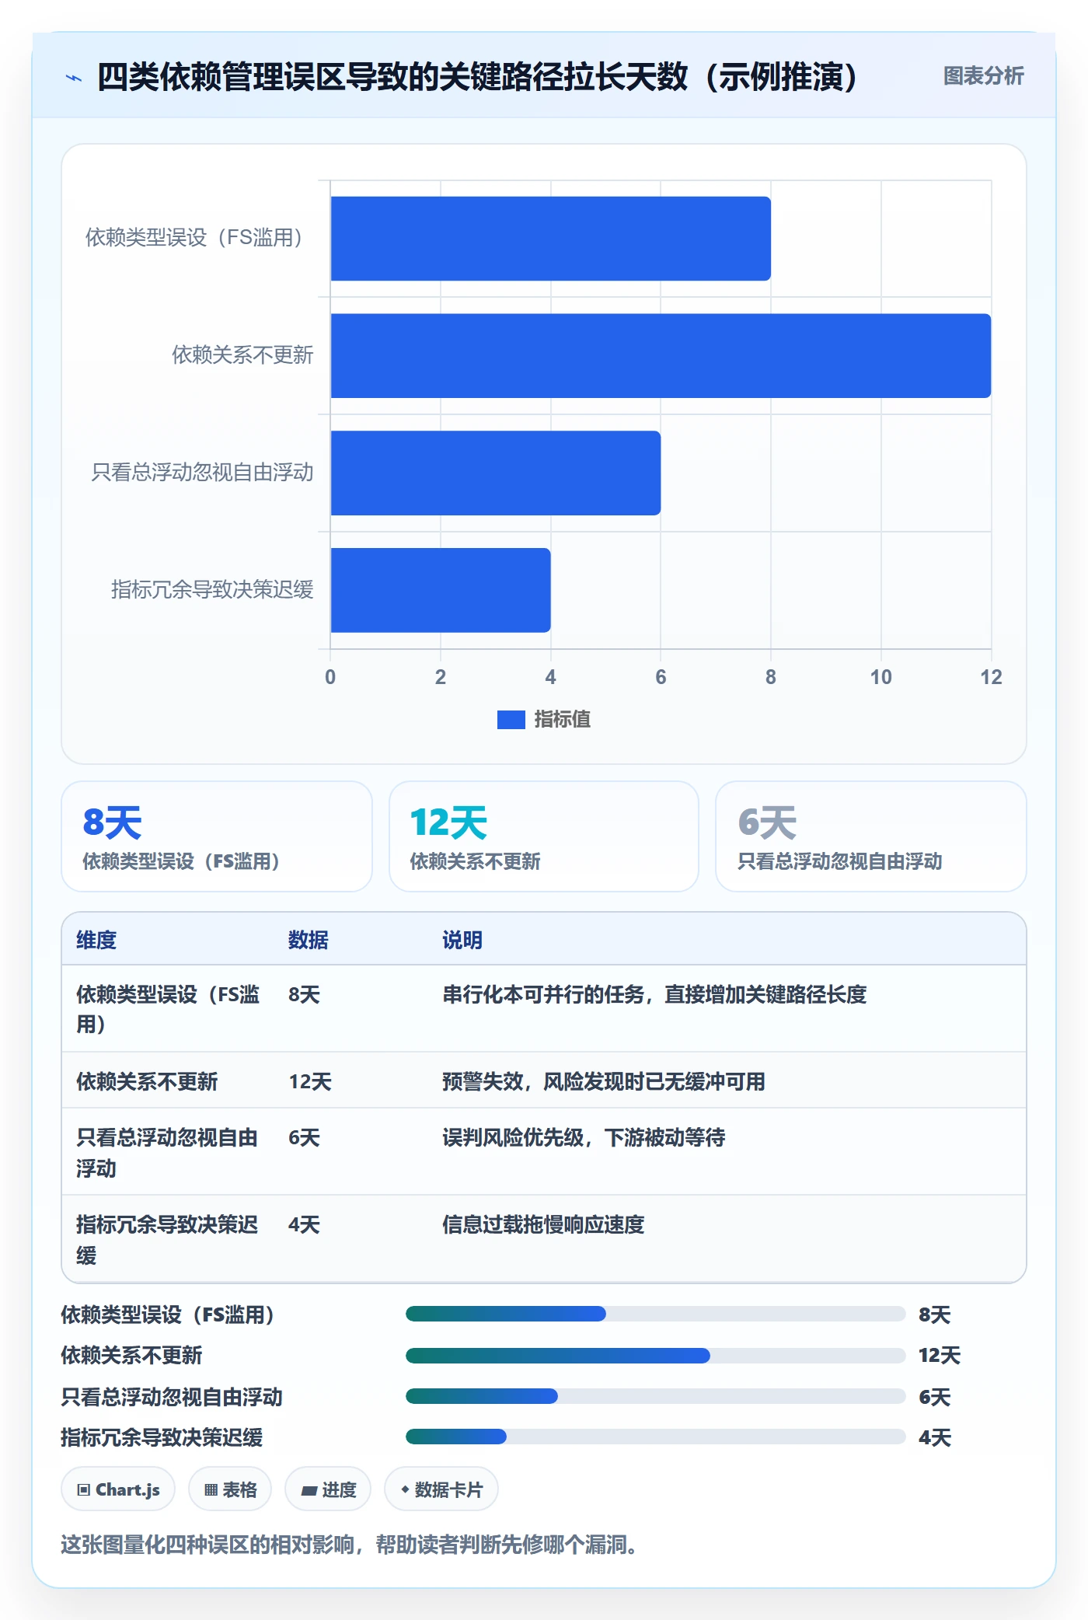Click 串行化本可并行的任务 description cell

click(x=654, y=995)
